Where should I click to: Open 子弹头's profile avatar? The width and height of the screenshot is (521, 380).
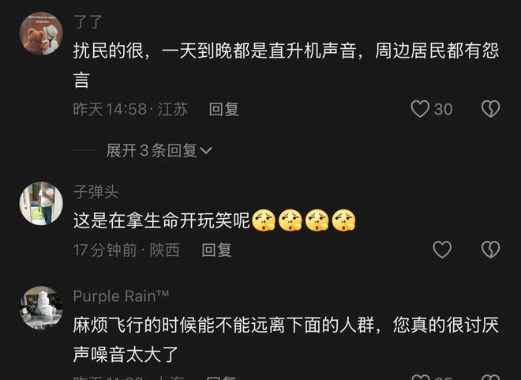click(41, 204)
